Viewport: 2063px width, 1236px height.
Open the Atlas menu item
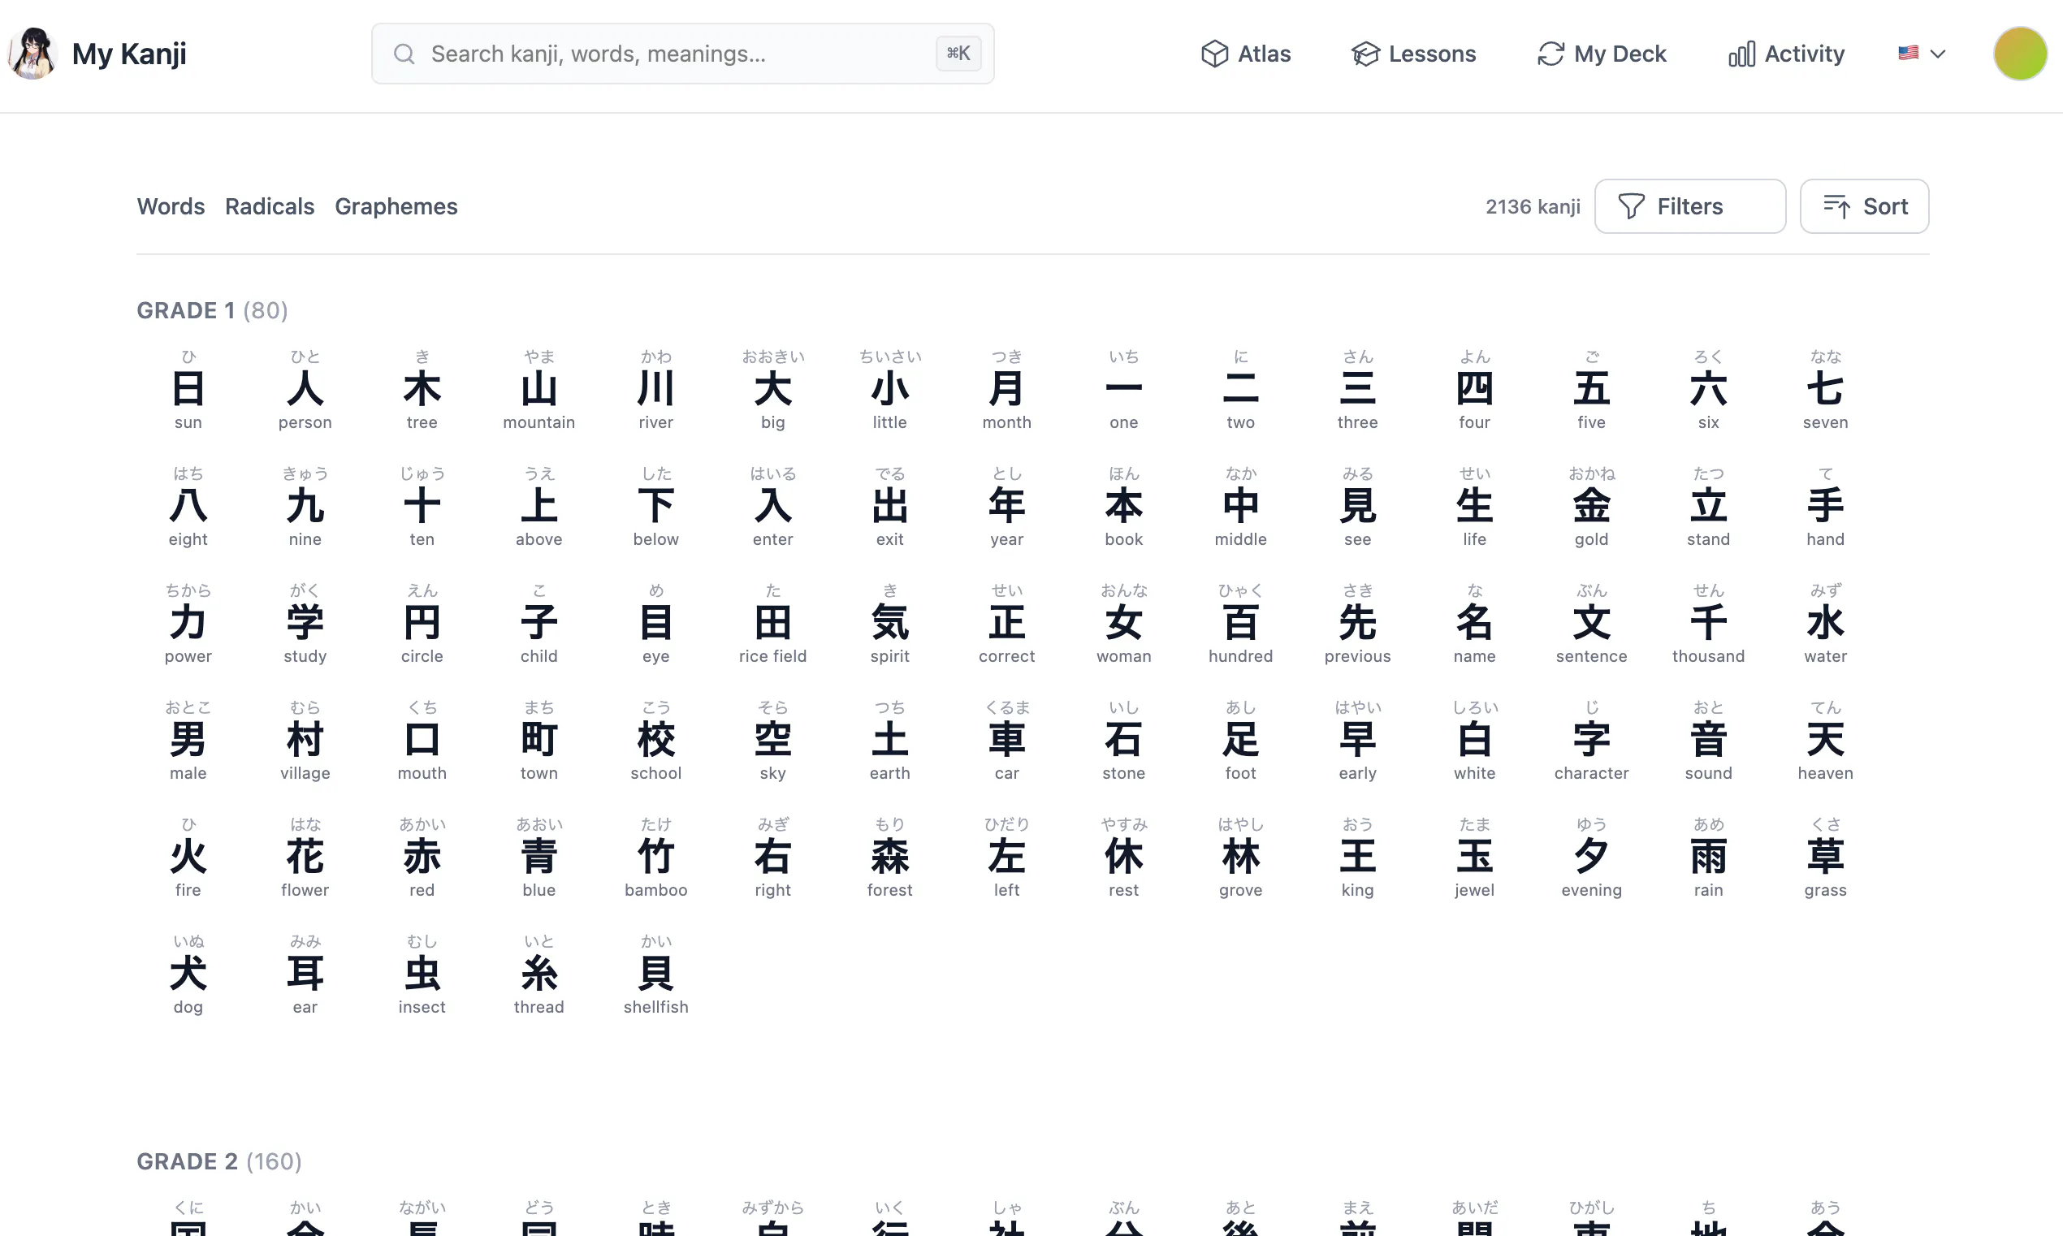1245,54
